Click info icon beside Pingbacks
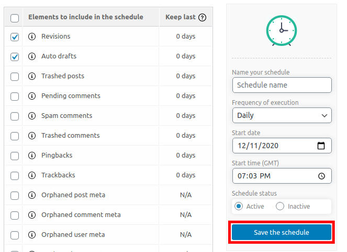347x252 pixels. pyautogui.click(x=31, y=155)
